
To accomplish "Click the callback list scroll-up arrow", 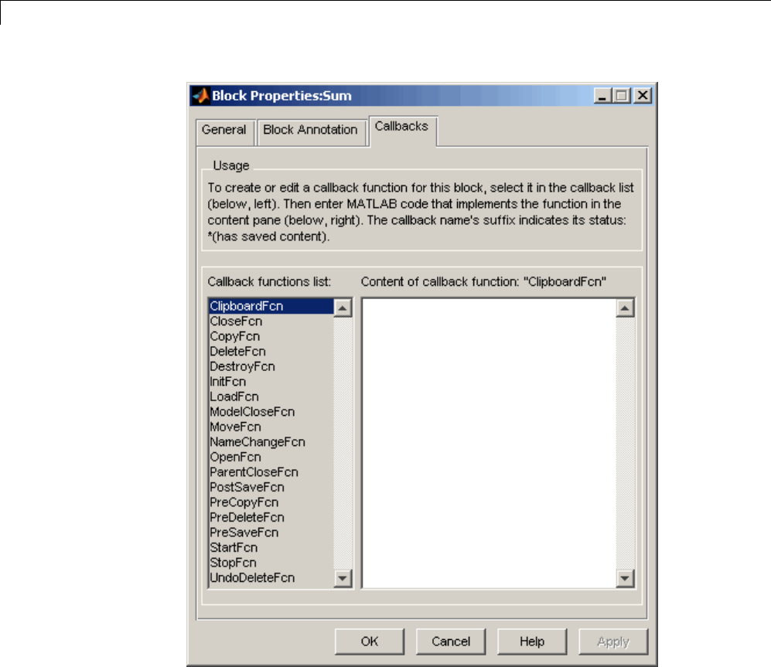I will click(343, 308).
